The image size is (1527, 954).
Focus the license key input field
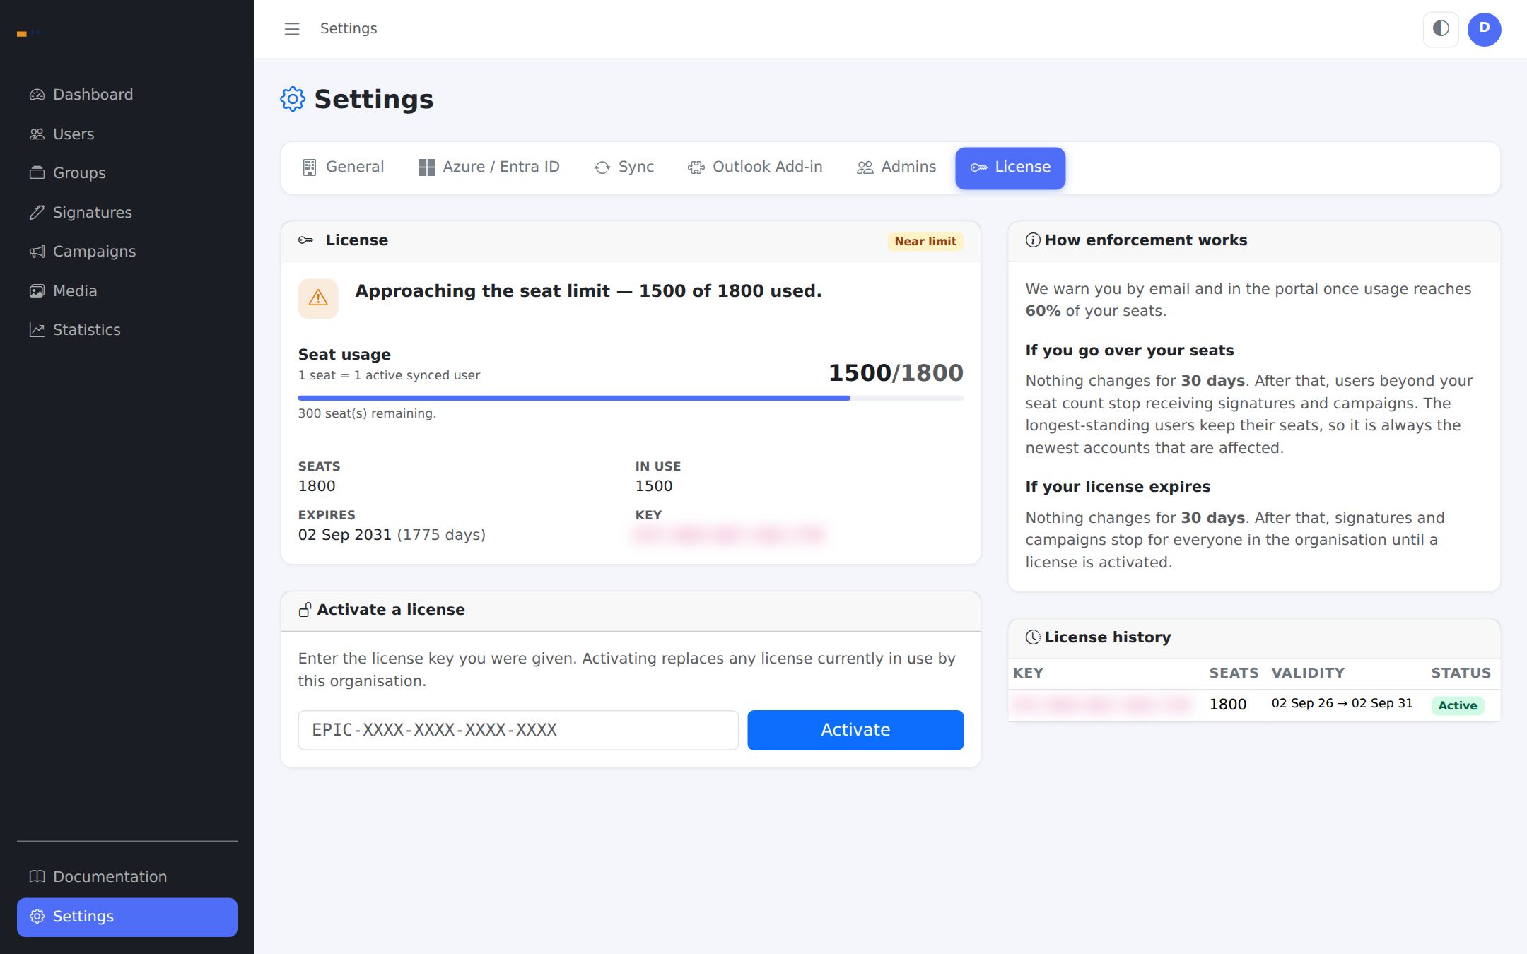coord(518,730)
